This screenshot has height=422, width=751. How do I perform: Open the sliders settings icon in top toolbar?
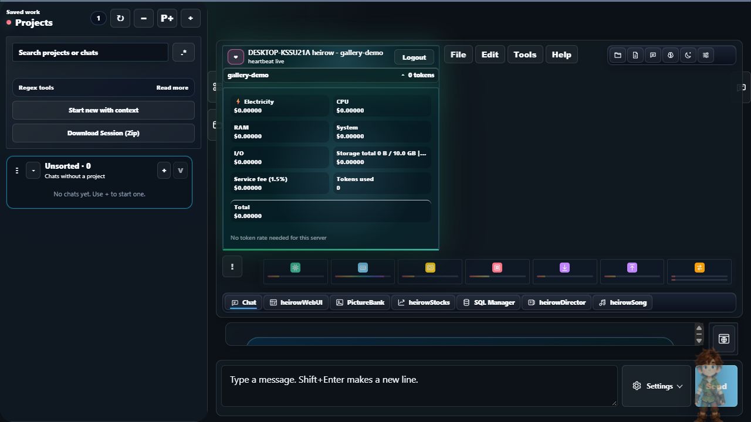click(x=706, y=55)
